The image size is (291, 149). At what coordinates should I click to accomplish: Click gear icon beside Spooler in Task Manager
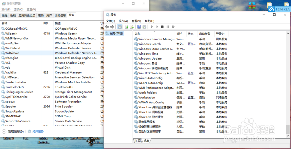click(x=3, y=107)
